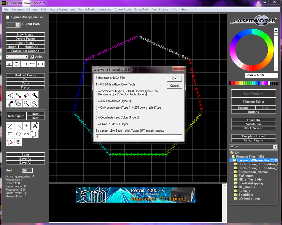
Task: Click the frame slider left arrow
Action: [x=8, y=57]
